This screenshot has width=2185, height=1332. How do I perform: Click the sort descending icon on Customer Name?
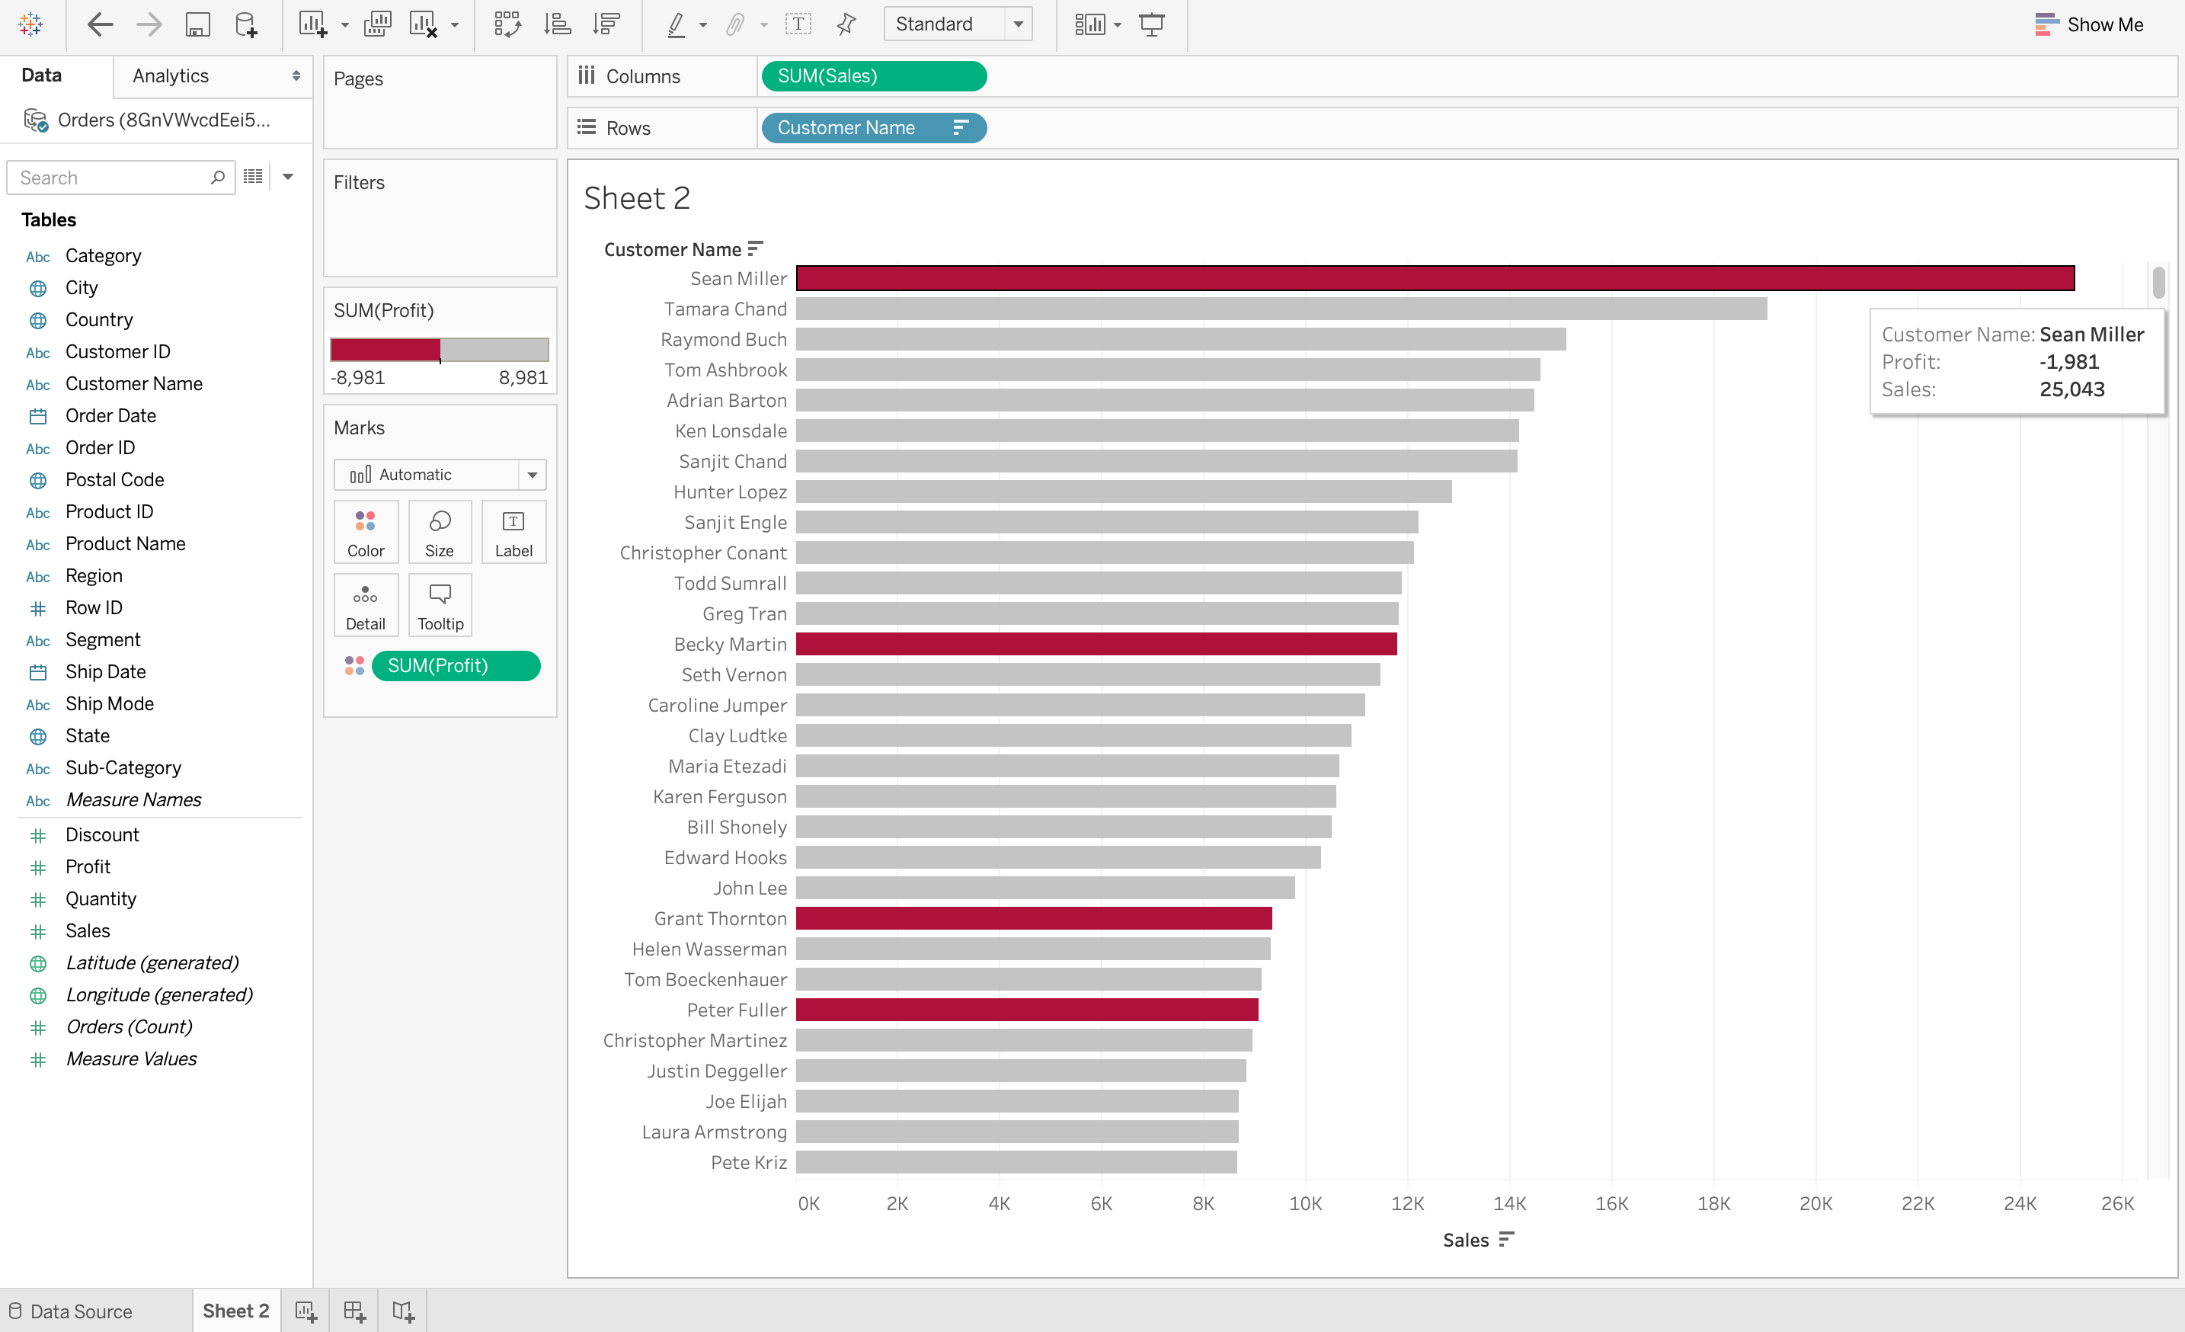point(756,248)
